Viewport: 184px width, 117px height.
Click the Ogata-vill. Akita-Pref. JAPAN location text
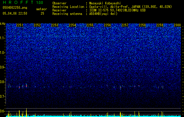[x=130, y=7]
